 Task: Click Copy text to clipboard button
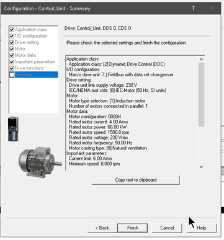[x=136, y=180]
